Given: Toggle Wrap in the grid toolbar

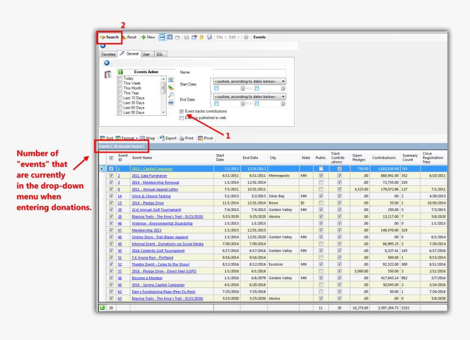Looking at the screenshot, I should click(x=147, y=138).
